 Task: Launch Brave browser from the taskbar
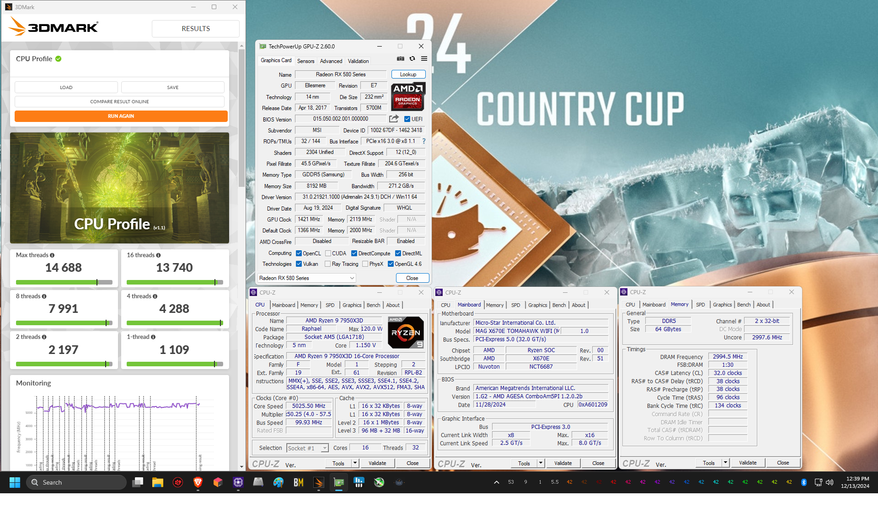pyautogui.click(x=198, y=482)
